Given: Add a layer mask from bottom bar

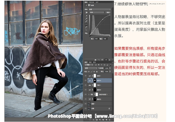Looking at the screenshot, I should [97, 120].
